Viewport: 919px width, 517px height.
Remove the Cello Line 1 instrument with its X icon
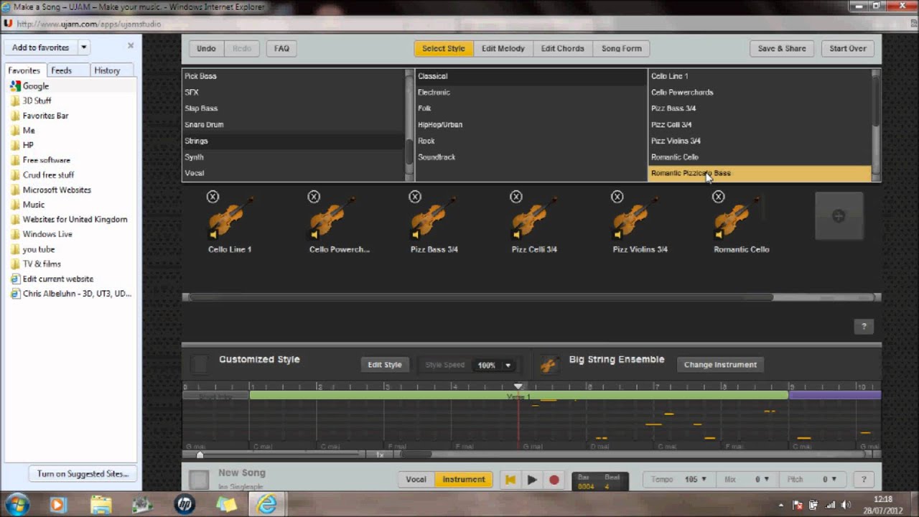tap(213, 197)
